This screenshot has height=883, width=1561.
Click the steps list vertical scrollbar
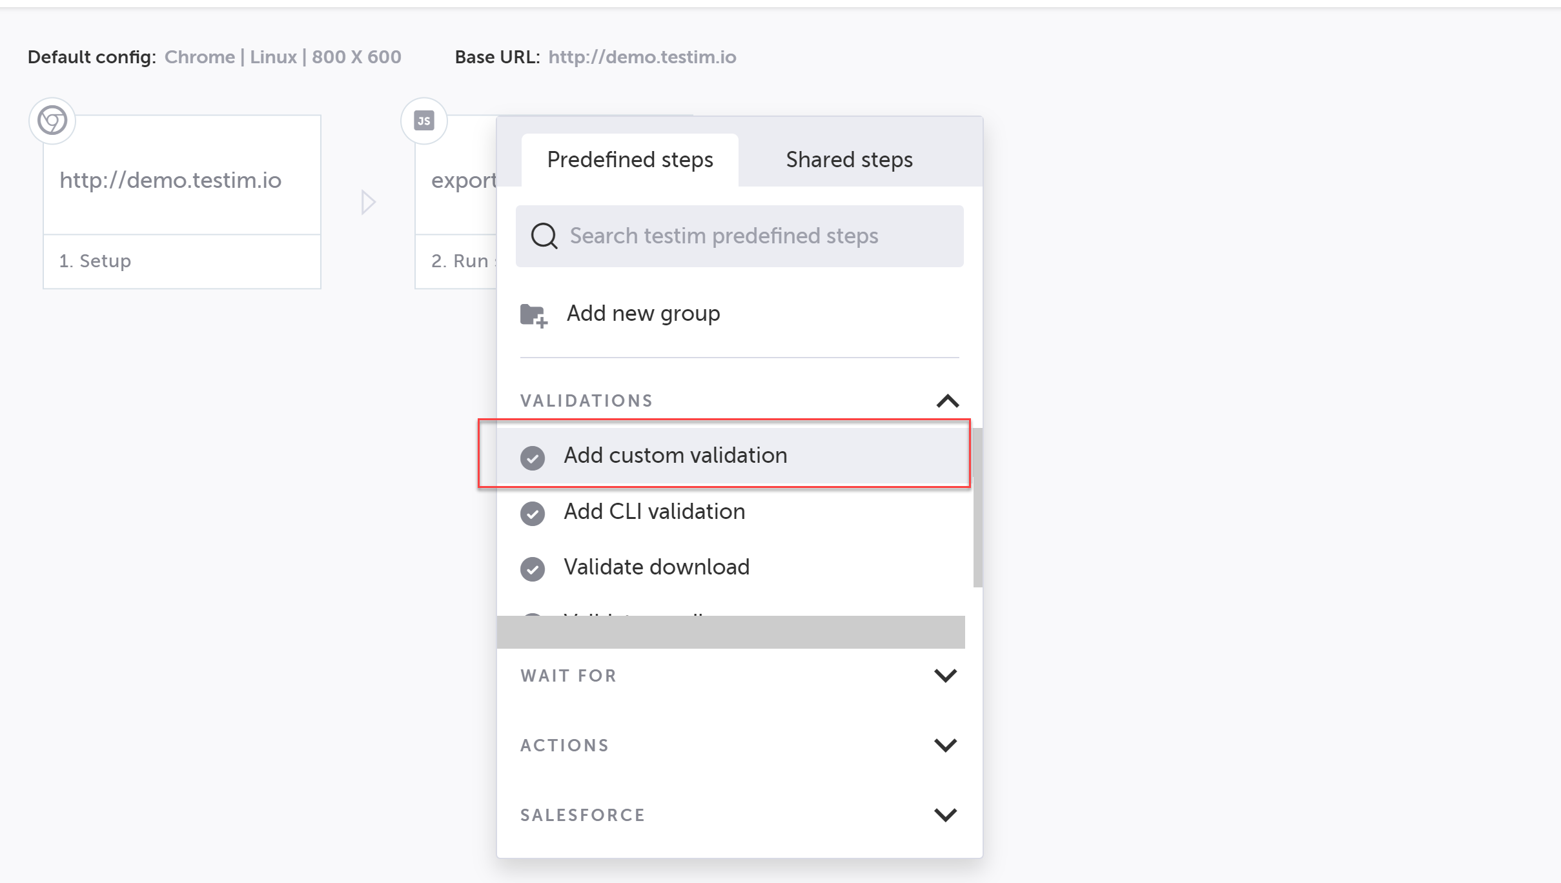(x=977, y=507)
